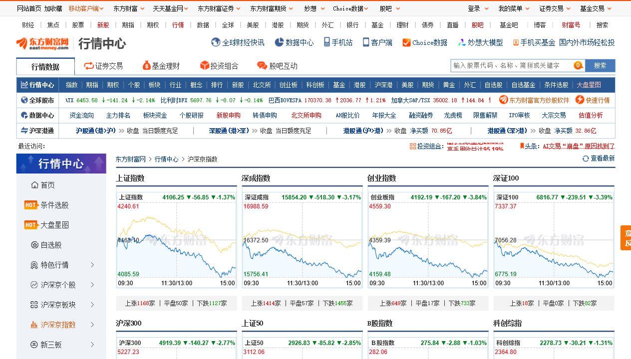
Task: Expand the 沪深京板块 sidebar submenu arrow
Action: pyautogui.click(x=92, y=305)
